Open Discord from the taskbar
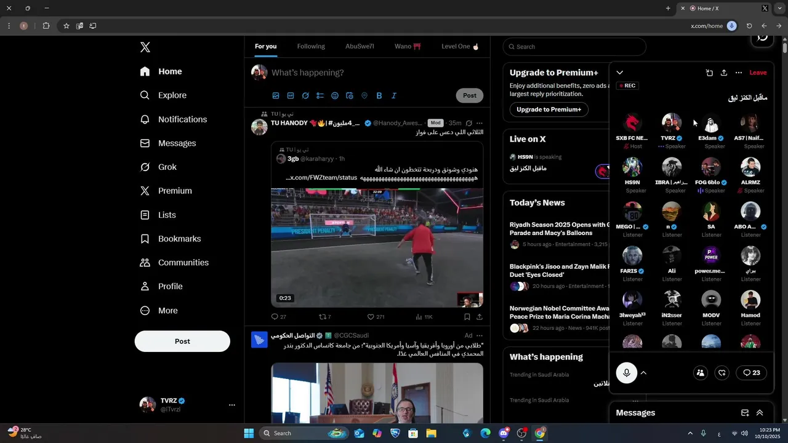Image resolution: width=788 pixels, height=443 pixels. tap(504, 433)
